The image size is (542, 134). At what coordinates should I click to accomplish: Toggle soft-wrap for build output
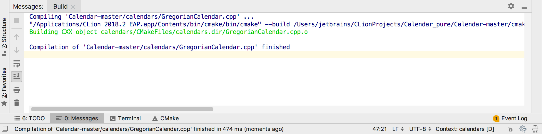(17, 63)
